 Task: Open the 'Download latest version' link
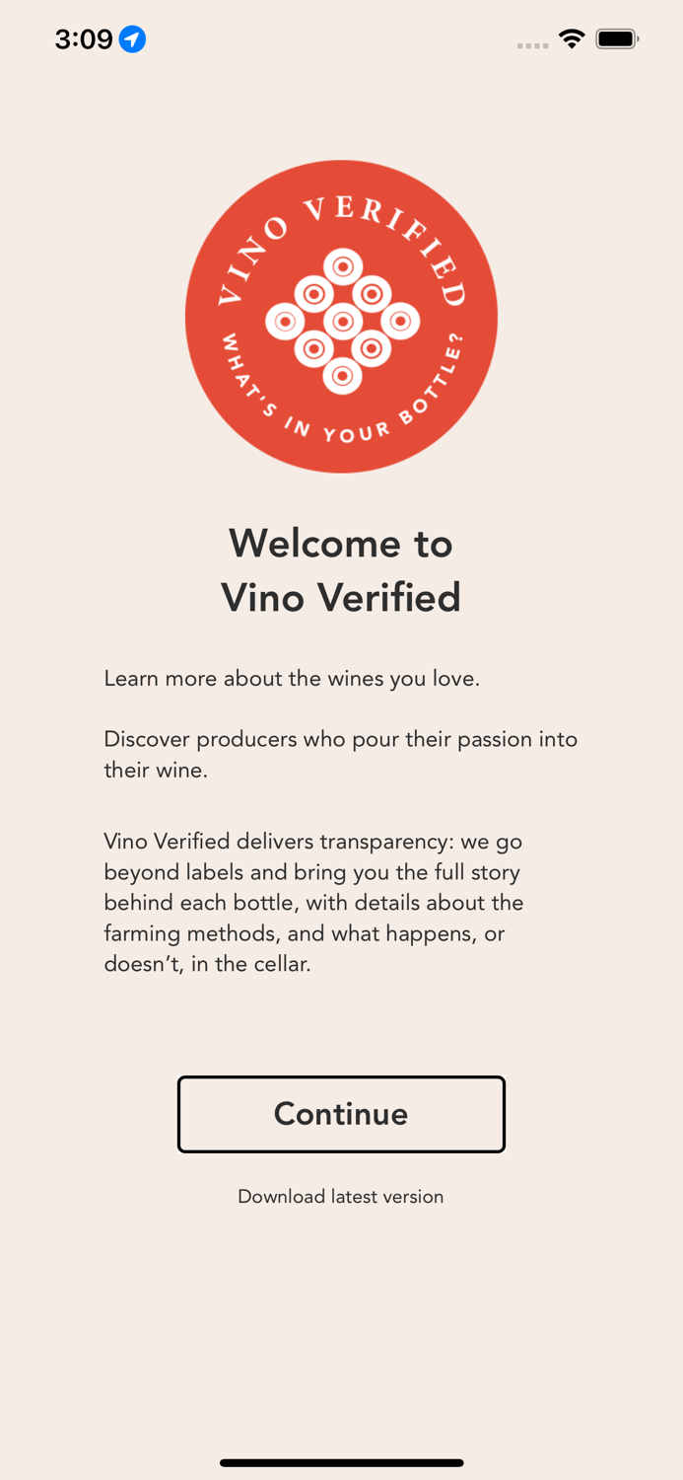(x=340, y=1196)
